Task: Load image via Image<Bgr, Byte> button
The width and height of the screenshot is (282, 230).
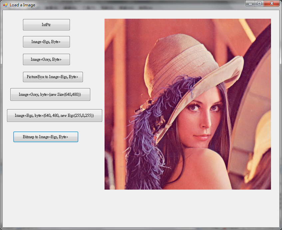Action: [46, 42]
